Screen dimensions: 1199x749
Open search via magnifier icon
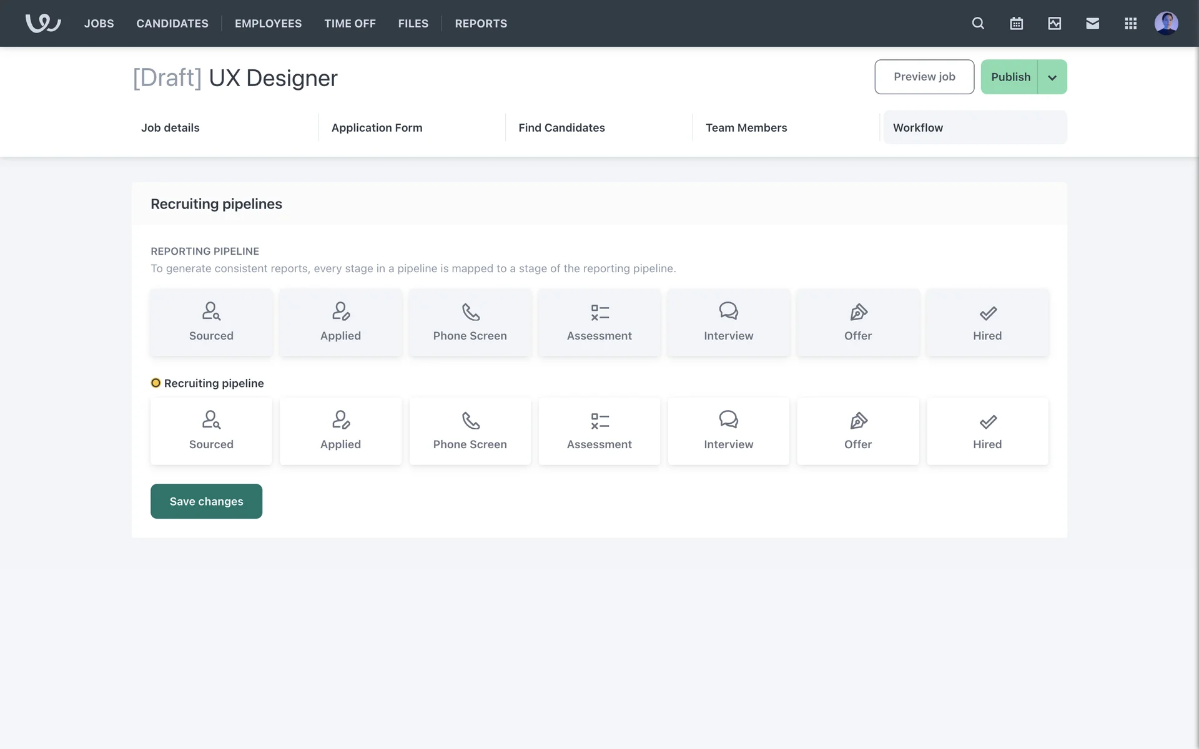[978, 24]
